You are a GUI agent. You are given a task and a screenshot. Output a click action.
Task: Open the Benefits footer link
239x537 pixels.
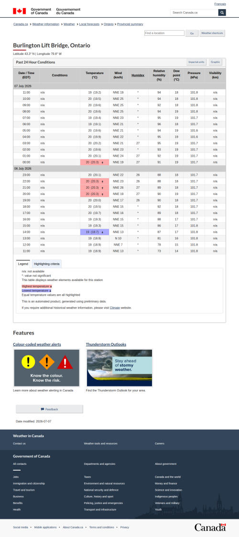pyautogui.click(x=18, y=503)
